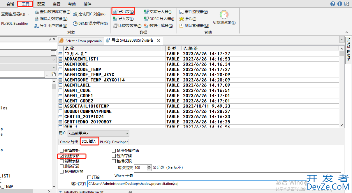Open the 帮助 (Help) menu

pos(72,4)
